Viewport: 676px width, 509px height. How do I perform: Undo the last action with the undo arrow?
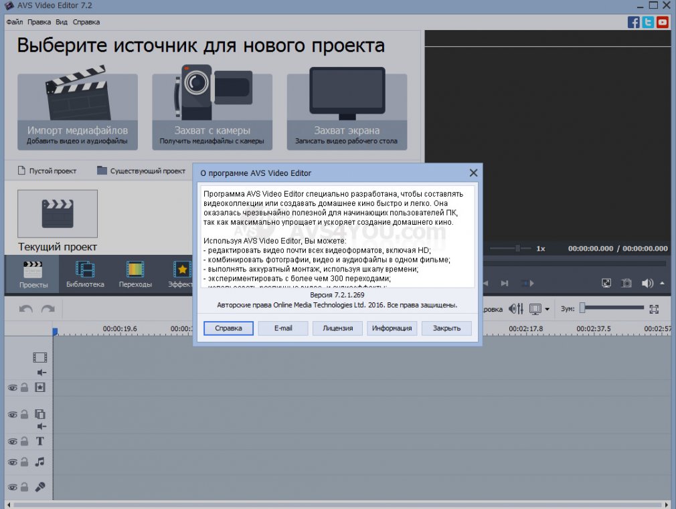[x=26, y=309]
